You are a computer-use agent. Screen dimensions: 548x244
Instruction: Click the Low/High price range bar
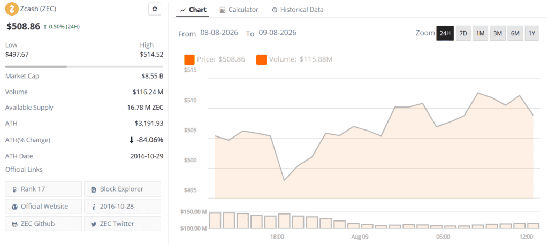coord(84,66)
